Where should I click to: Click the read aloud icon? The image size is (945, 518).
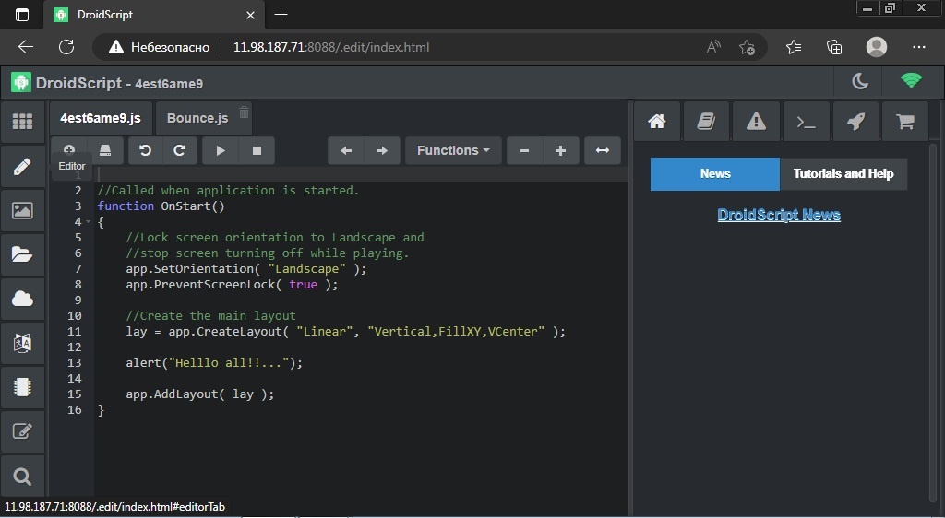pyautogui.click(x=713, y=47)
